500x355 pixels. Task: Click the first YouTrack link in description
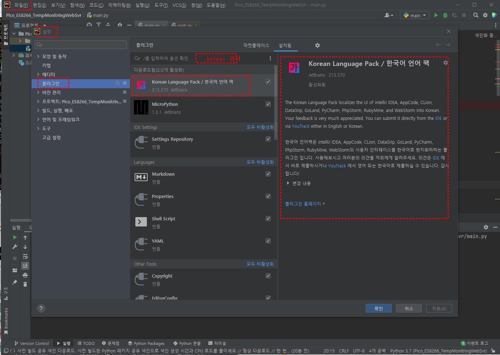[x=301, y=126]
